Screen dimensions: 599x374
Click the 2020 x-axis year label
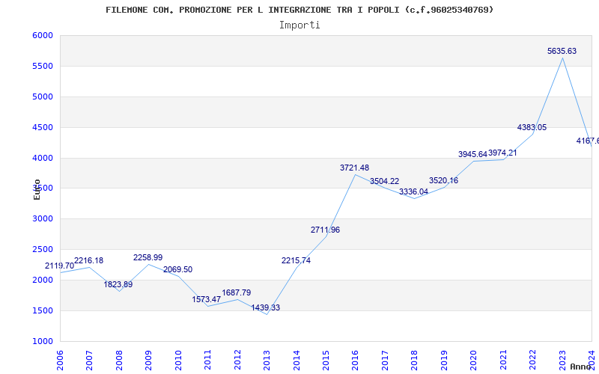[x=474, y=360]
